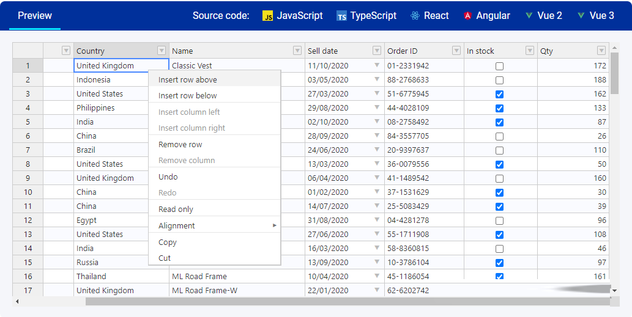Click the Vue 2 logo icon

(x=529, y=16)
